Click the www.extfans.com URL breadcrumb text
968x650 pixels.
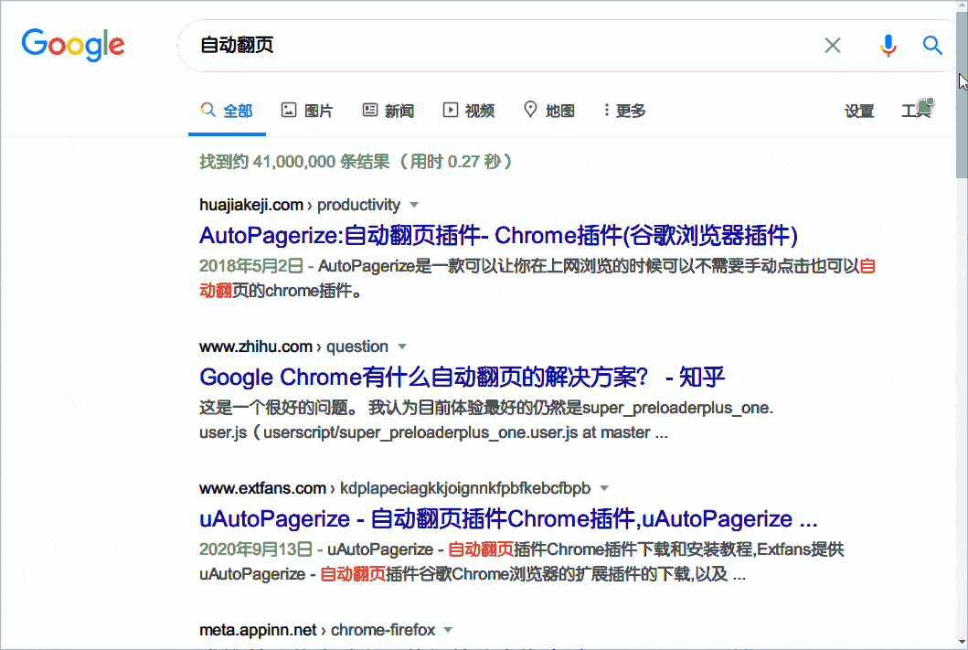(x=395, y=488)
